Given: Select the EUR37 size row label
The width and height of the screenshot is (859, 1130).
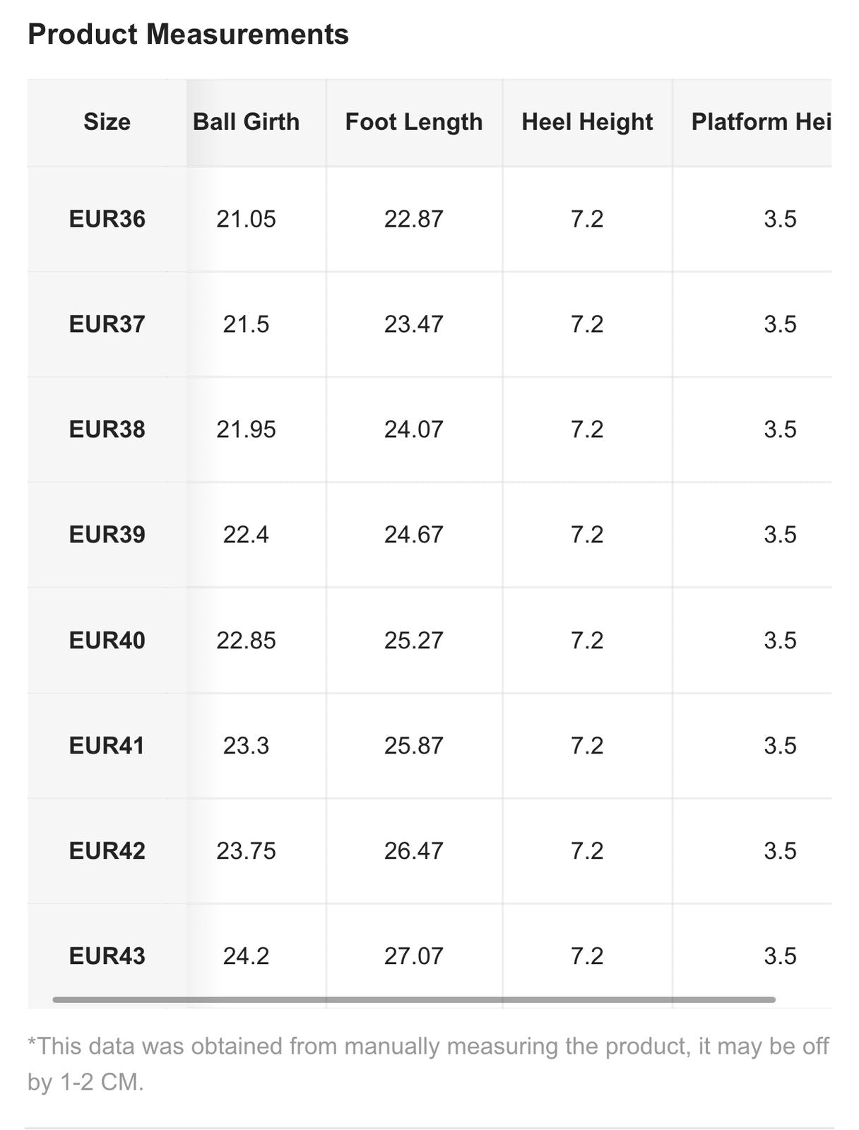Looking at the screenshot, I should 107,324.
